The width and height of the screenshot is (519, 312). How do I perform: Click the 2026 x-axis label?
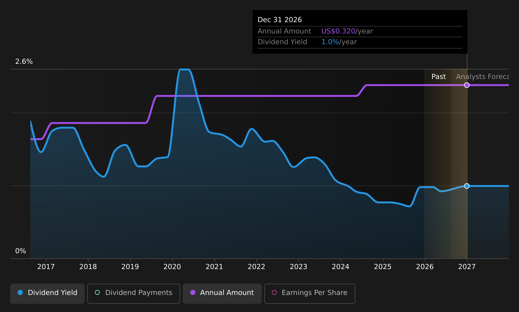coord(425,267)
